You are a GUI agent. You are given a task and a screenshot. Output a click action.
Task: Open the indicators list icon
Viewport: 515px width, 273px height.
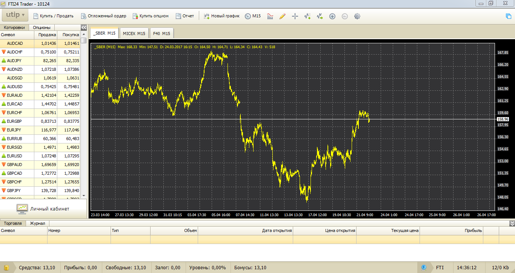click(x=270, y=16)
